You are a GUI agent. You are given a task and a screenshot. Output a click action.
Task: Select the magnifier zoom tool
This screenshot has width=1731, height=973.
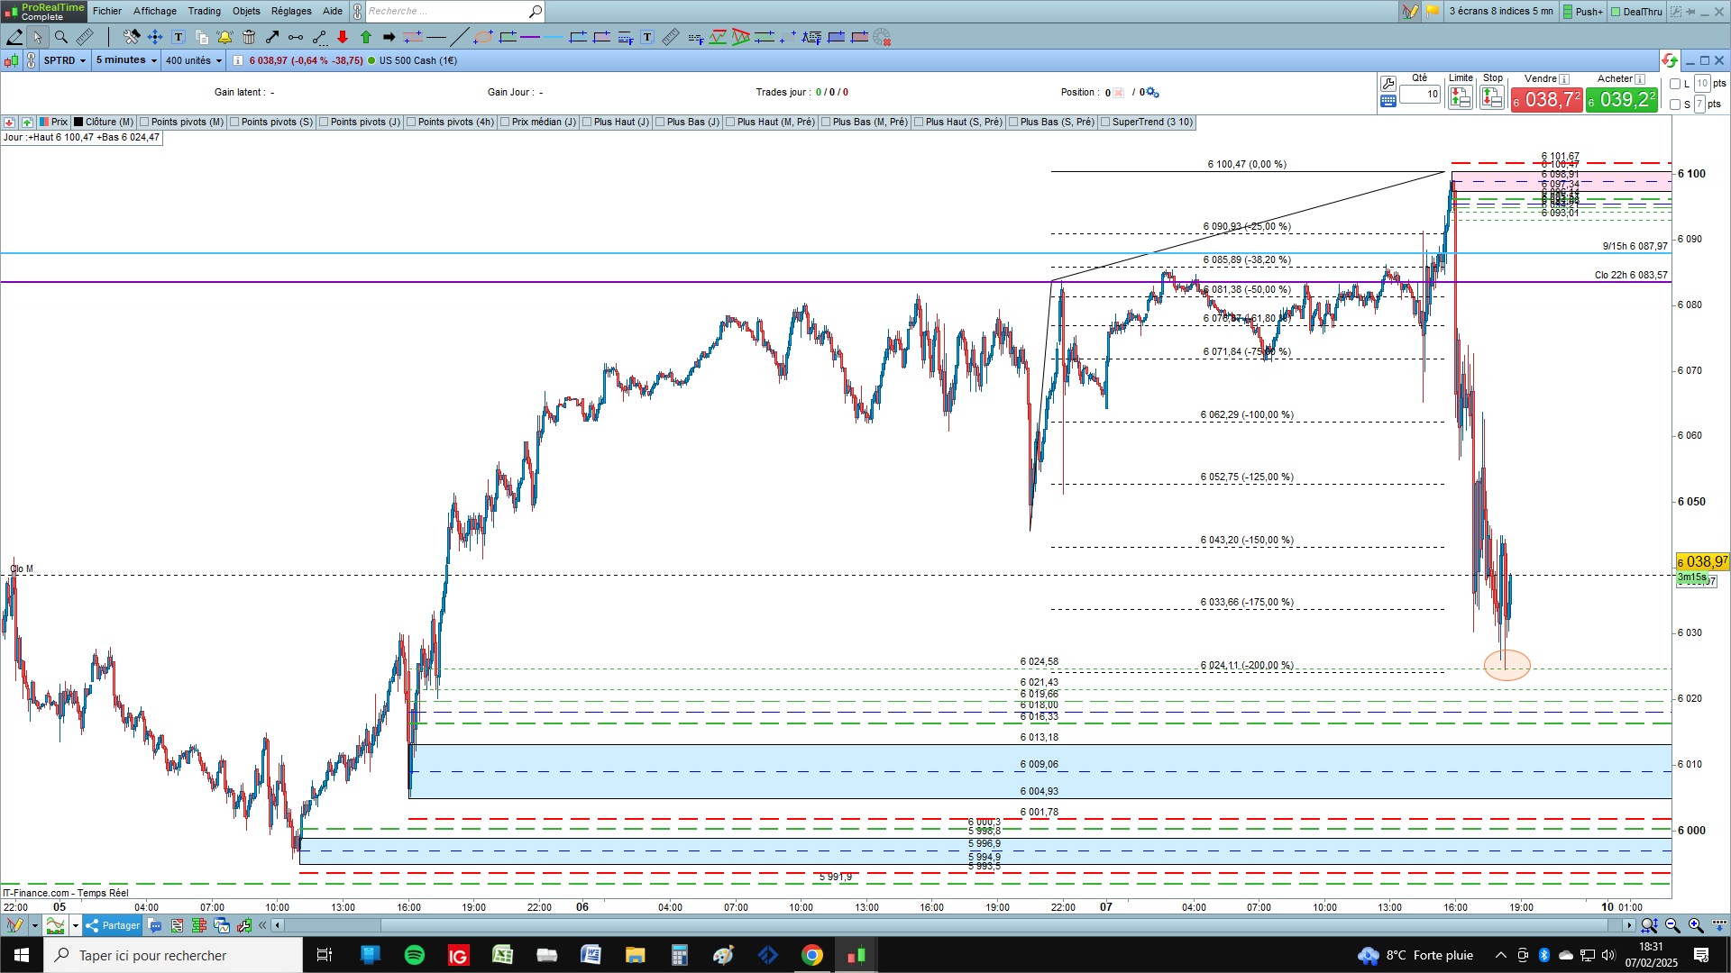60,37
